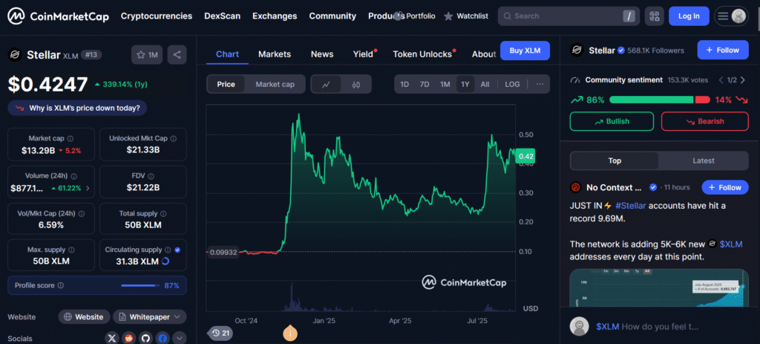Click the Unlocked Mkt Cap info icon

[174, 139]
